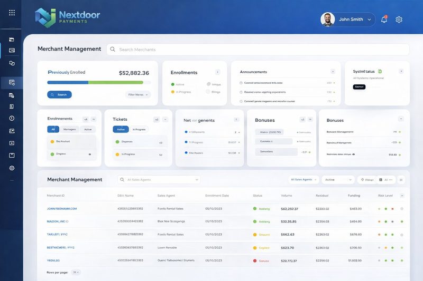Click the Filter button above the table

pos(367,180)
